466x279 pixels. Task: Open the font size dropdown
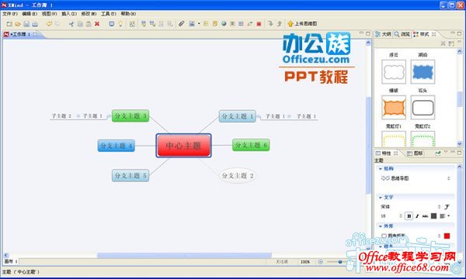[x=401, y=216]
